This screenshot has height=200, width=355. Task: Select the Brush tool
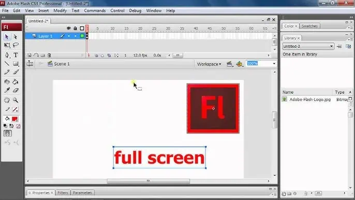click(16, 72)
